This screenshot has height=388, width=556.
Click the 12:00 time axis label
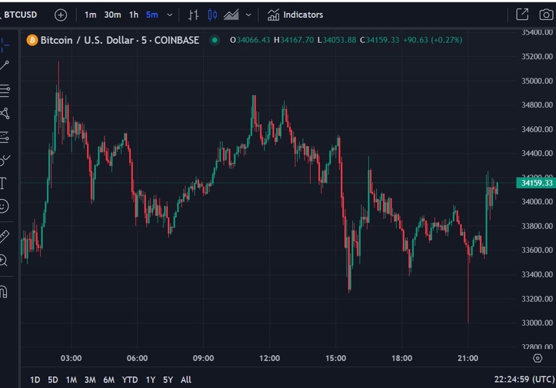(269, 358)
